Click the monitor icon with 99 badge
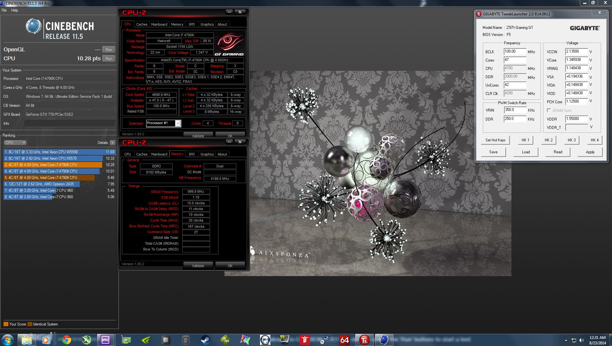612x346 pixels. [284, 340]
